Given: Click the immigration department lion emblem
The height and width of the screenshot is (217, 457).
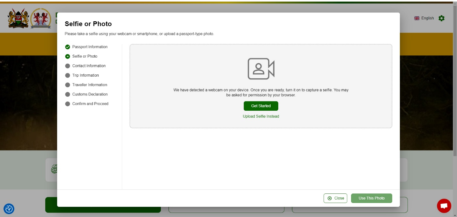Looking at the screenshot, I should pos(41,18).
